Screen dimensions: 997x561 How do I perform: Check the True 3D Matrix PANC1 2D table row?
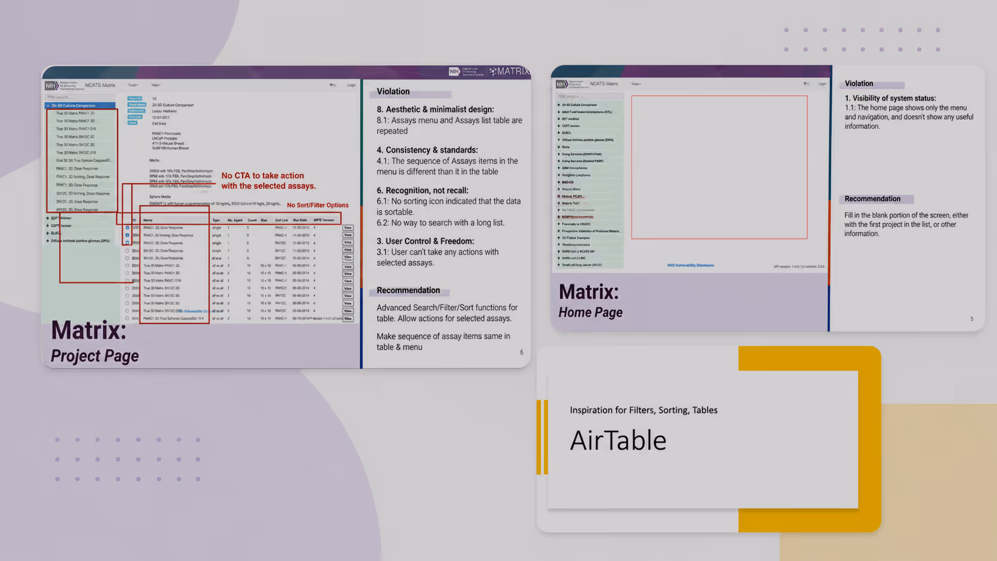tap(127, 266)
